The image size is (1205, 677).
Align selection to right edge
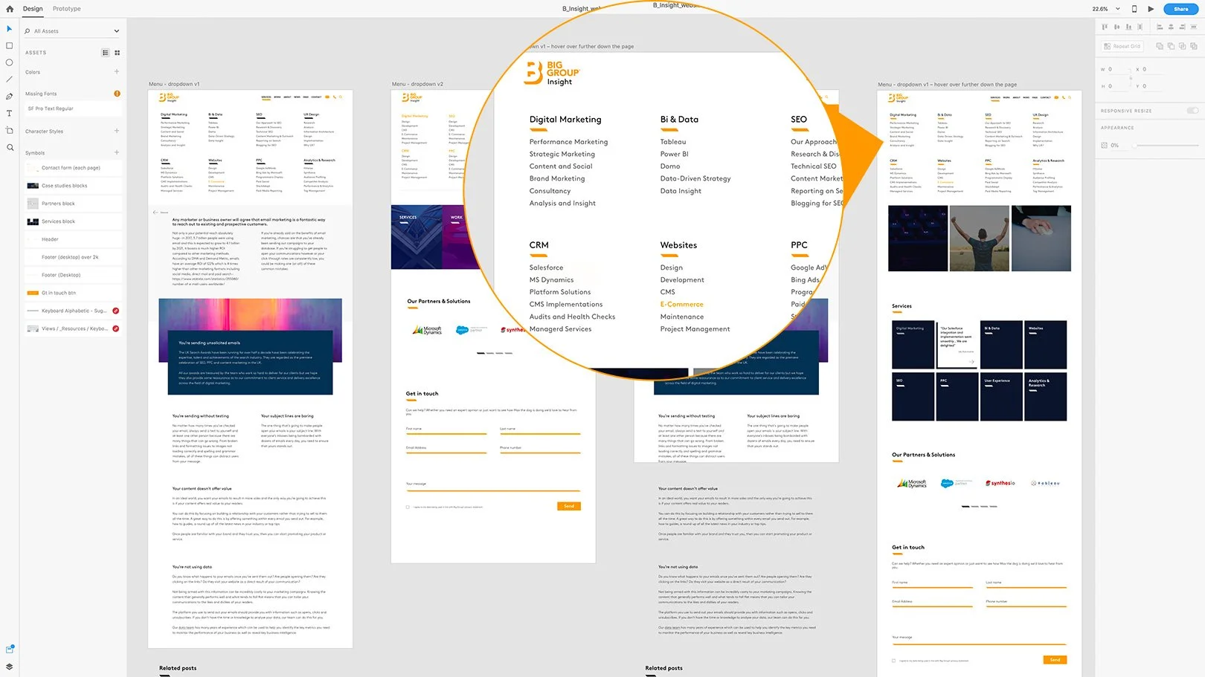coord(1183,27)
